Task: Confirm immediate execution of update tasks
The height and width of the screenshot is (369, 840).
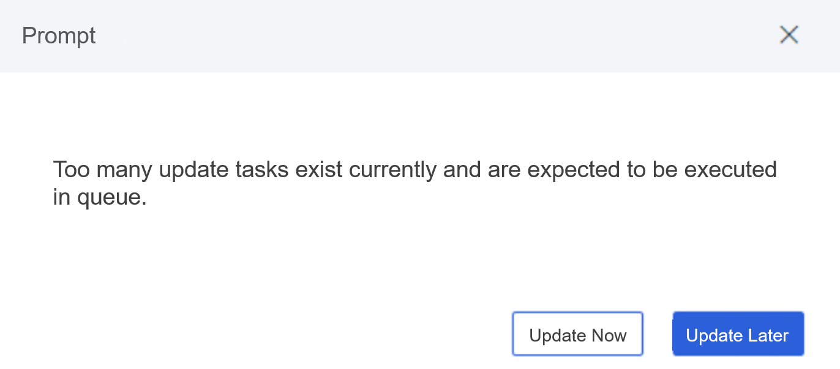Action: [x=577, y=334]
